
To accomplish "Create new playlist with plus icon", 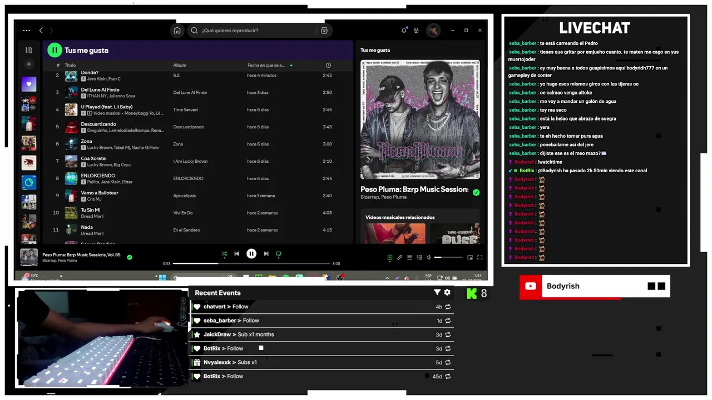I will [x=29, y=64].
